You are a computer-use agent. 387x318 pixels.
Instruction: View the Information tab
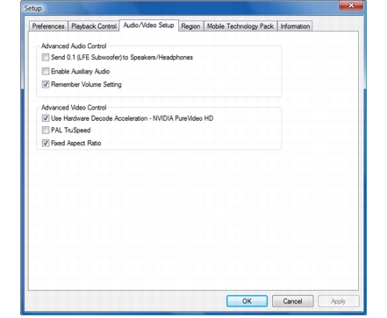click(x=295, y=26)
